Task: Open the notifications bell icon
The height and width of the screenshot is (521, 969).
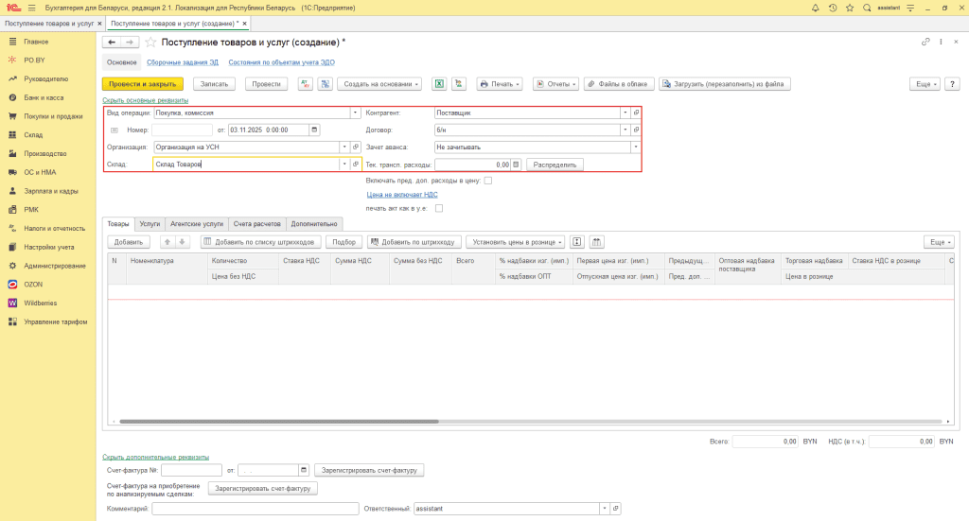Action: pos(816,8)
